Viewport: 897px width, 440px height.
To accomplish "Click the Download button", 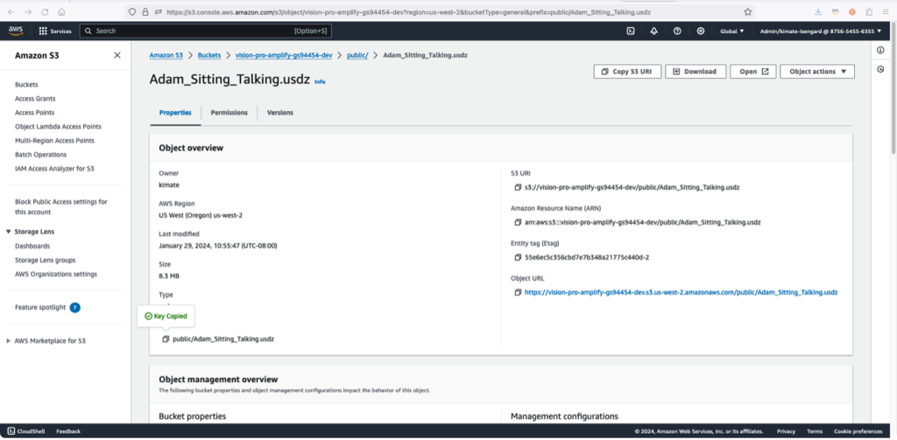I will (x=696, y=72).
